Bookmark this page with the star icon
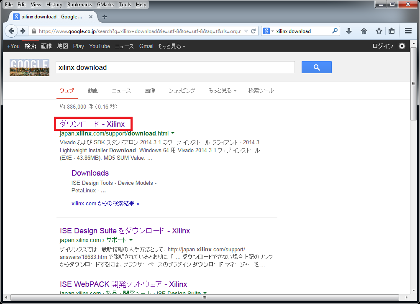 pyautogui.click(x=379, y=31)
